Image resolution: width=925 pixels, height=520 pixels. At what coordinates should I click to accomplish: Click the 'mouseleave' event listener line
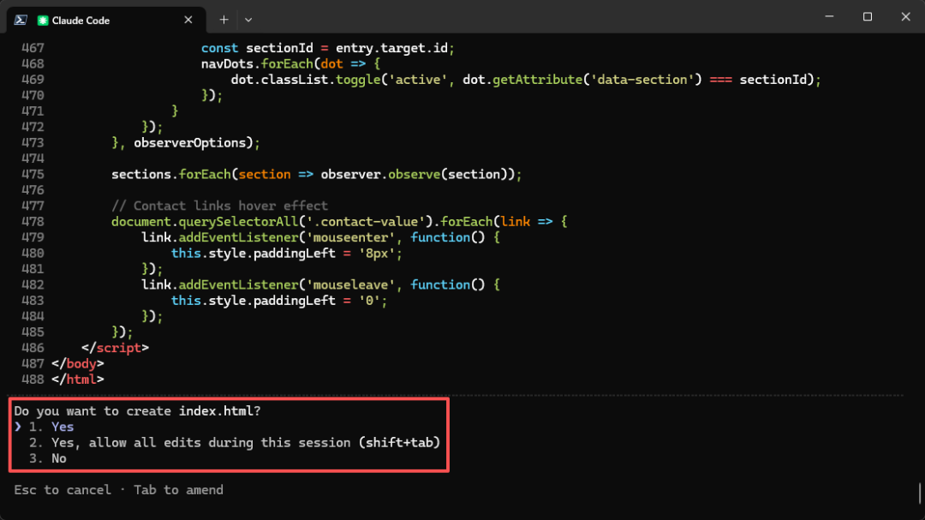(320, 285)
